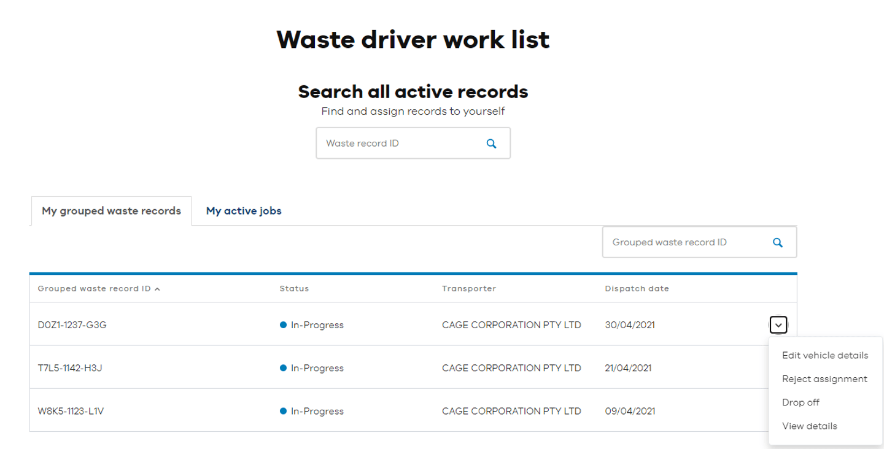Click the Dispatch date column header

point(637,288)
